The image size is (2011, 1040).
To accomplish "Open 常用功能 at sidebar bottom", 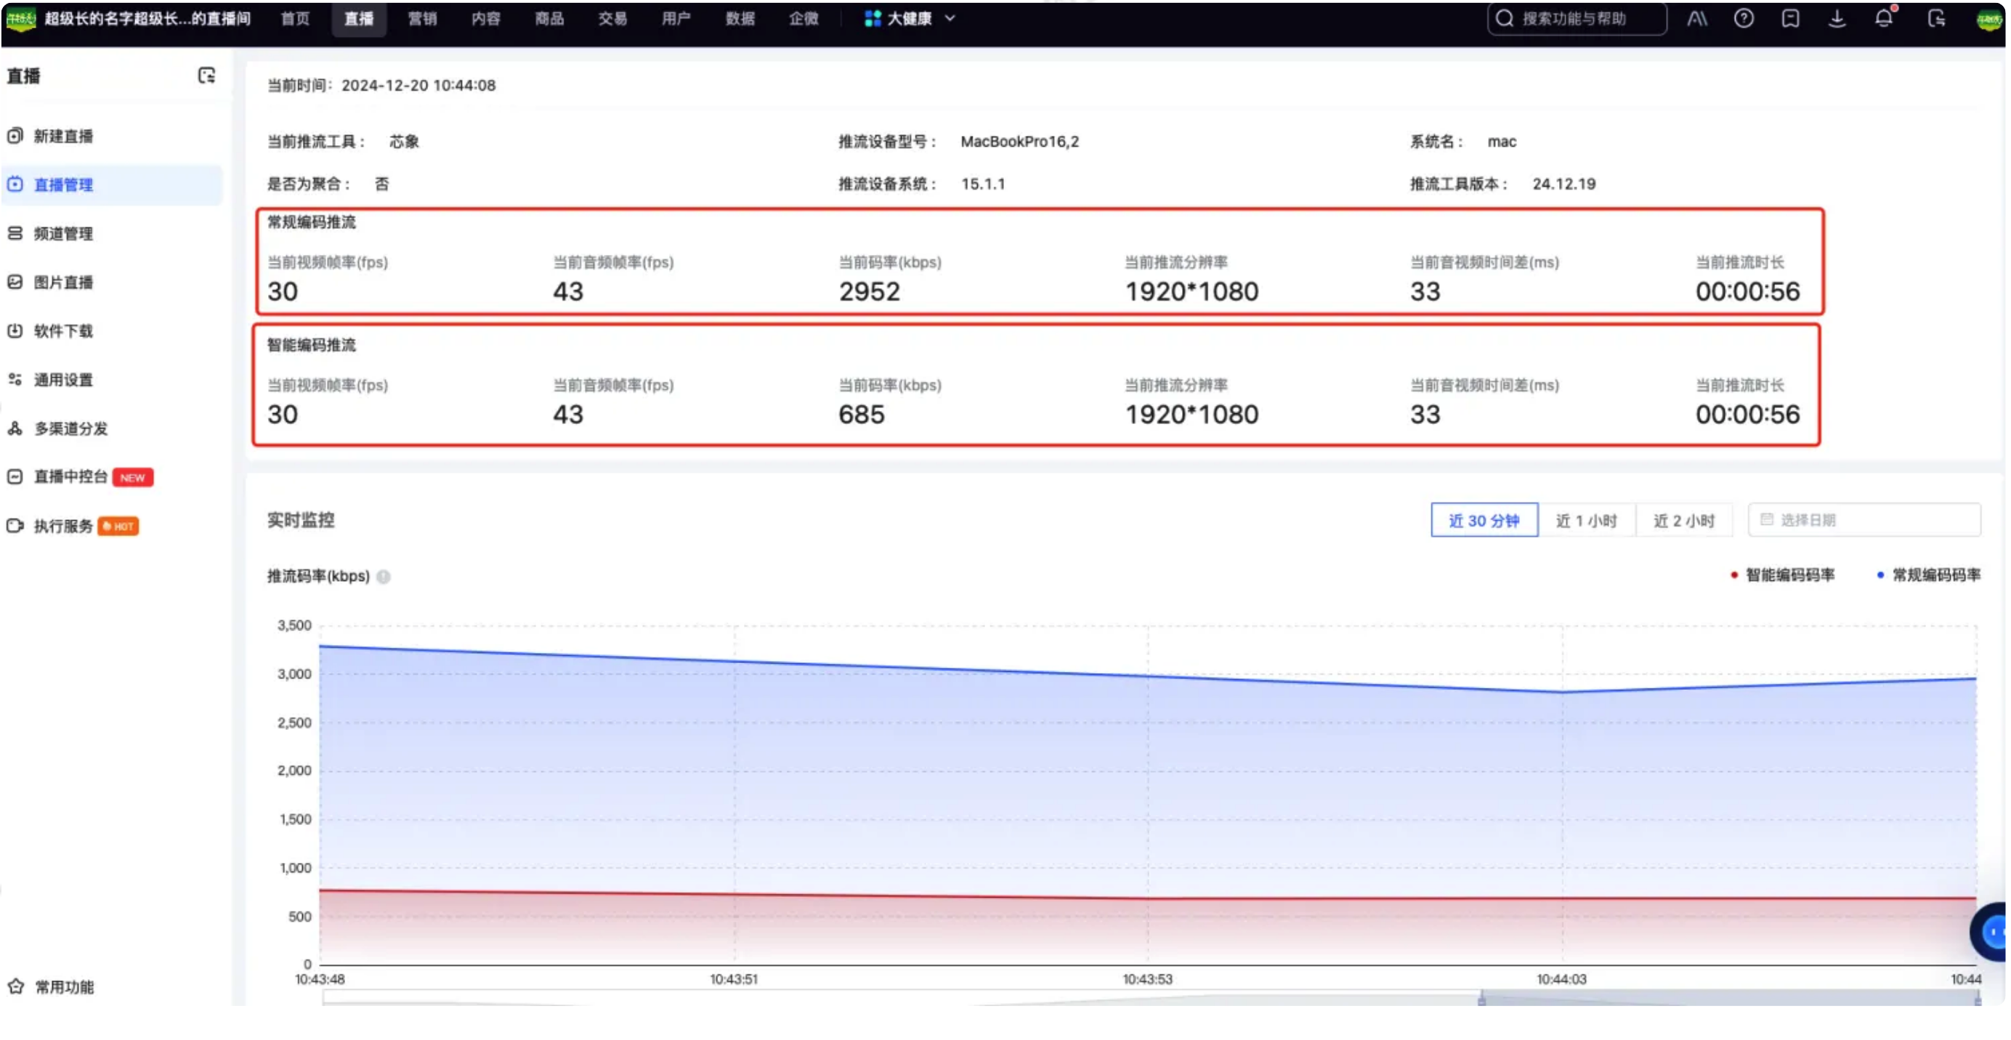I will [64, 988].
